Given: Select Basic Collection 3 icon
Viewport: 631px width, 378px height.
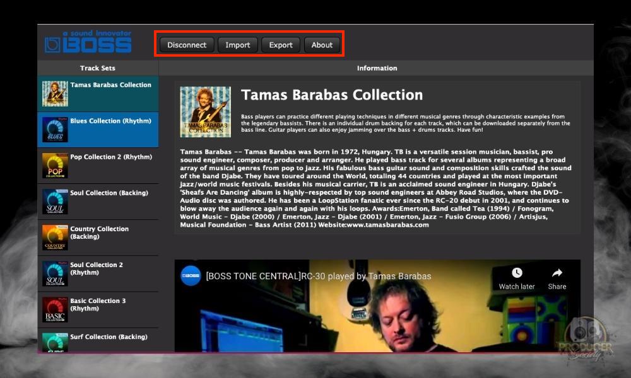Looking at the screenshot, I should 55,309.
